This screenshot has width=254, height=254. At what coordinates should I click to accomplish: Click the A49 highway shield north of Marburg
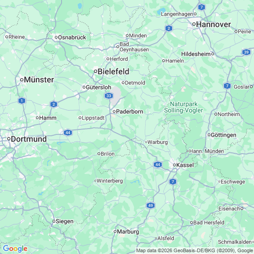(151, 205)
